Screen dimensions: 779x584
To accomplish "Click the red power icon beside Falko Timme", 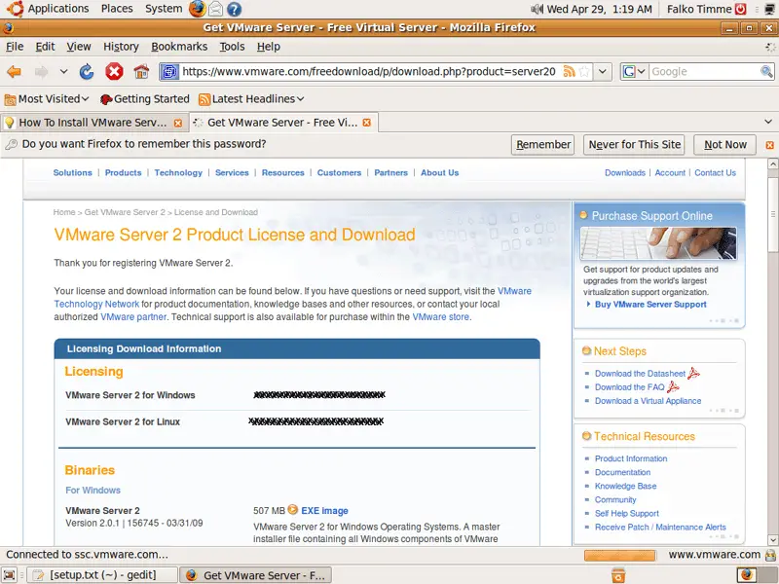I will pyautogui.click(x=741, y=9).
